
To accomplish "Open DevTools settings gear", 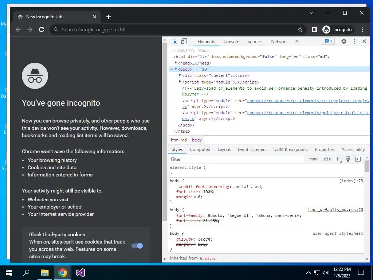I will [x=344, y=42].
